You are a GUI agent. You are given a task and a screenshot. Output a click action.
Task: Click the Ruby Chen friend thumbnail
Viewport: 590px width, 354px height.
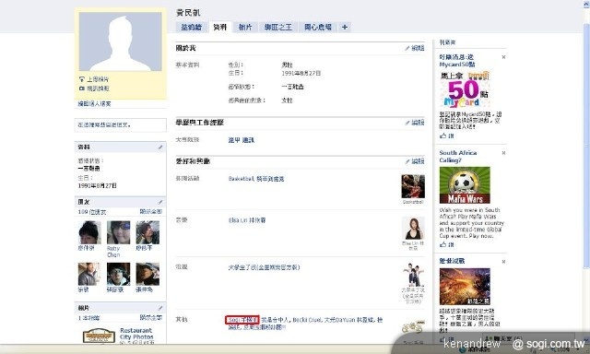point(119,232)
